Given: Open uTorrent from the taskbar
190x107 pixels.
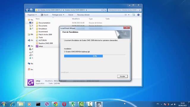Looking at the screenshot, I should [73, 104].
